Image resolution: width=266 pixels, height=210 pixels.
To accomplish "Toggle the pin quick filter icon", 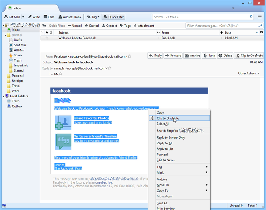I will click(44, 26).
